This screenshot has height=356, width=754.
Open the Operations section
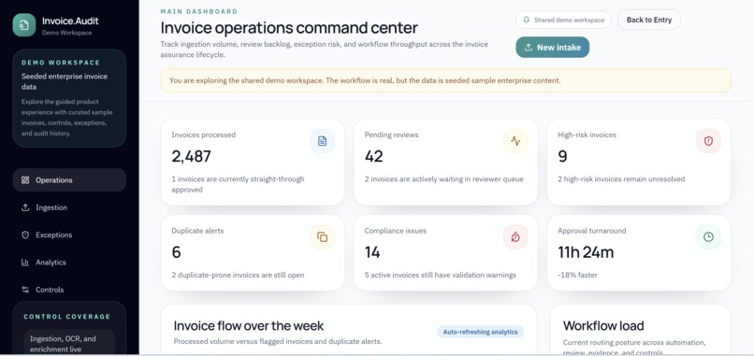(69, 180)
